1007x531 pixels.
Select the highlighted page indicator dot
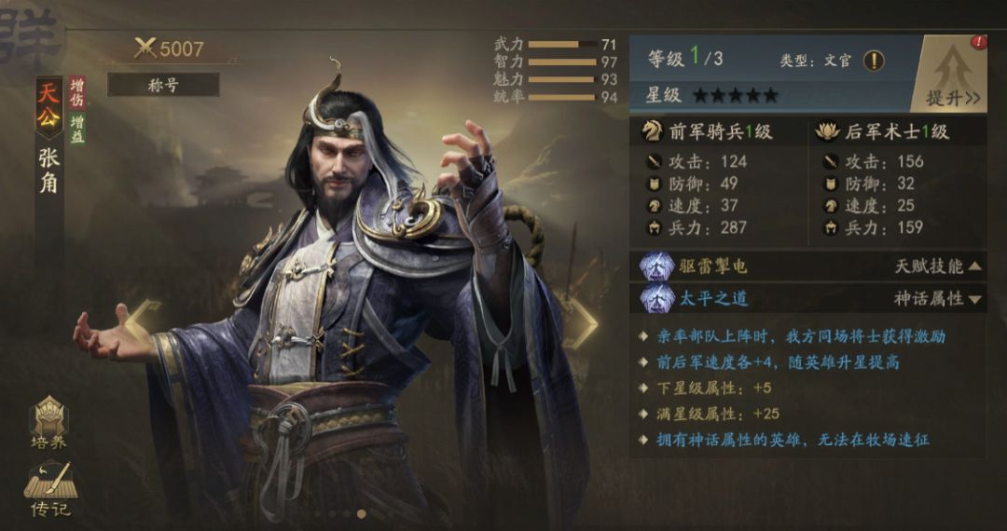point(362,513)
